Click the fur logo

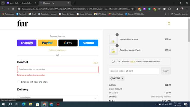(x=23, y=23)
